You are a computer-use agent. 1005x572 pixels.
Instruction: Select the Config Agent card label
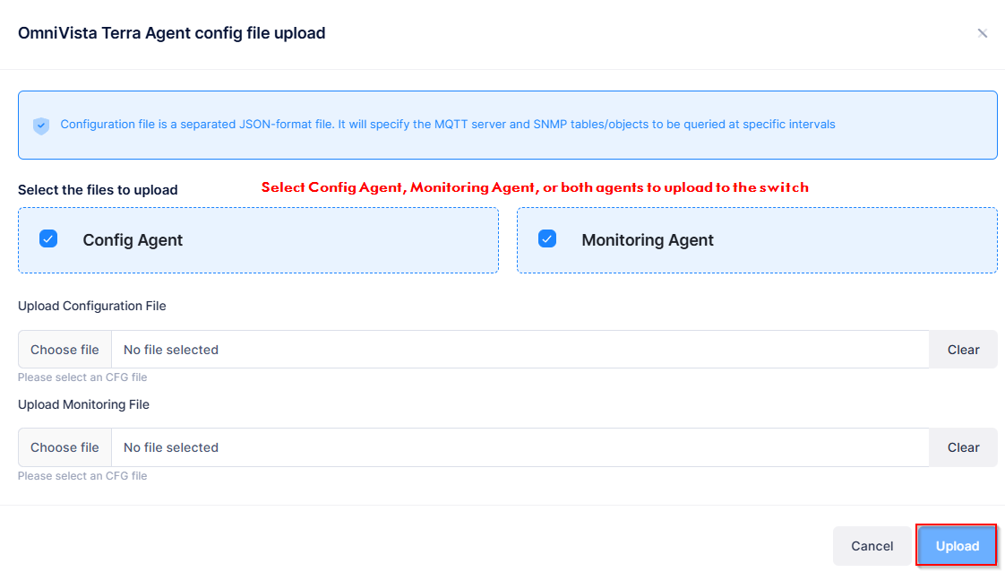(x=133, y=240)
